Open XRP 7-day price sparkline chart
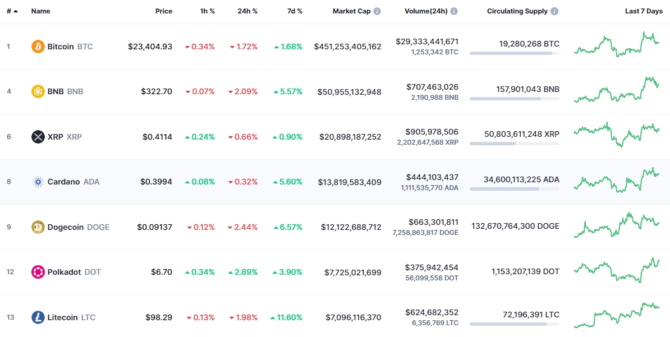 [x=617, y=135]
